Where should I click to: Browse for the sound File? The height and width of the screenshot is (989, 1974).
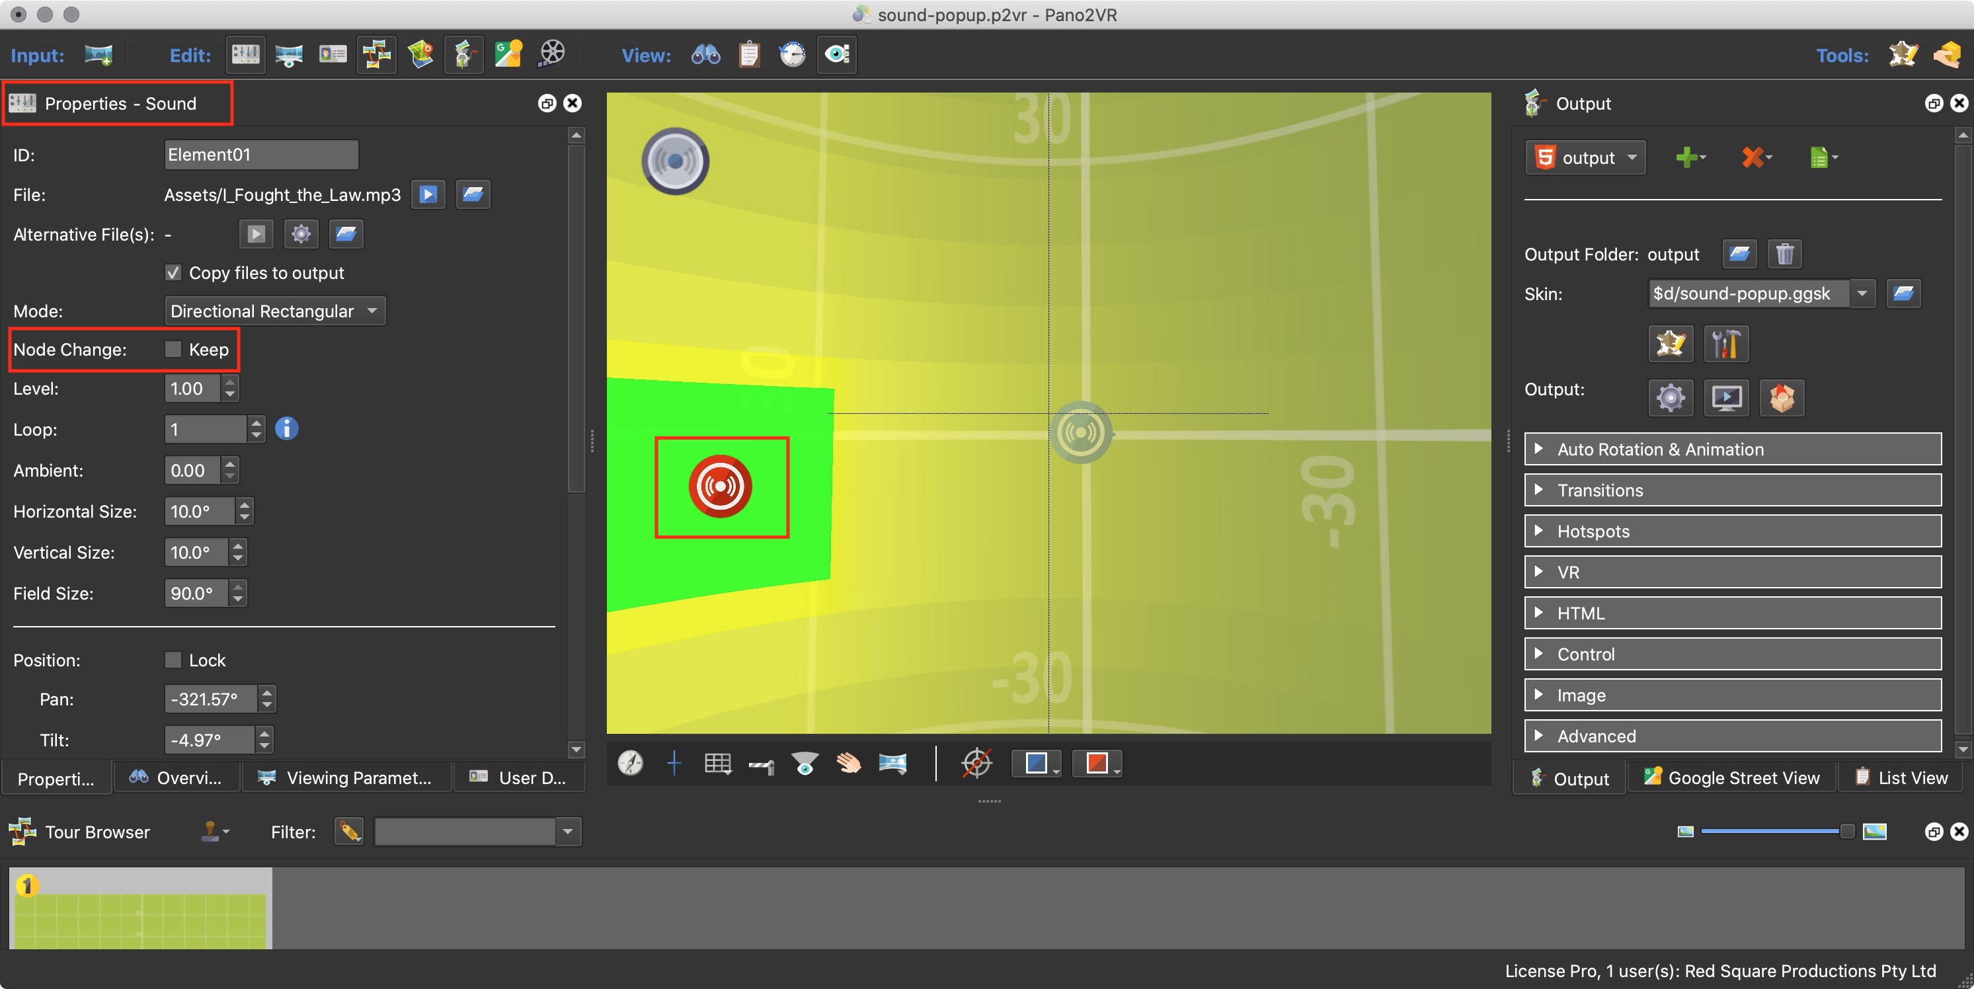473,194
